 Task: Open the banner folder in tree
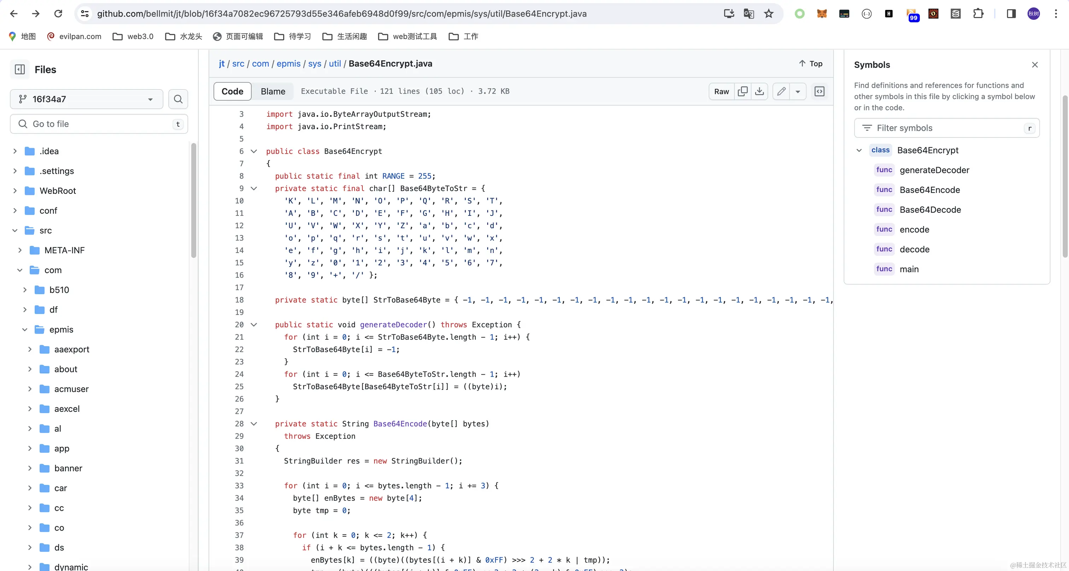[68, 468]
